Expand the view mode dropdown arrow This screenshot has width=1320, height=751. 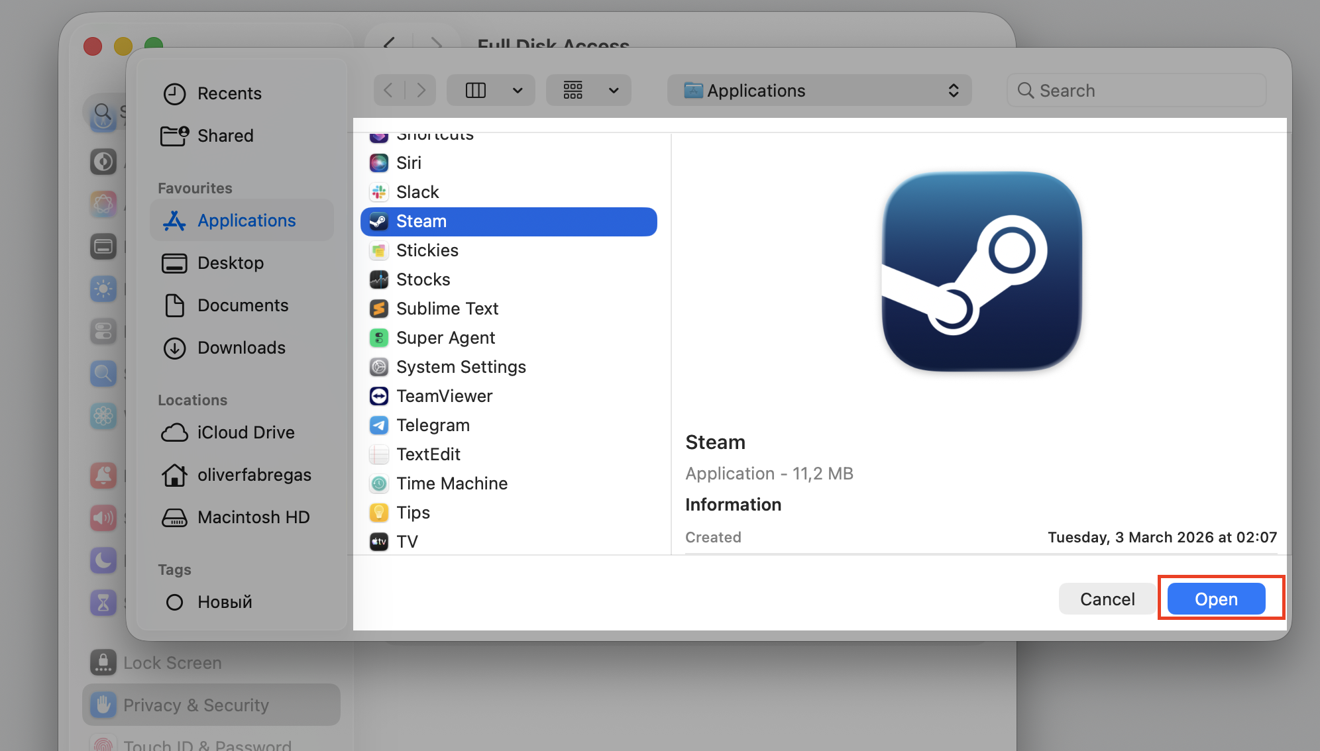click(518, 90)
